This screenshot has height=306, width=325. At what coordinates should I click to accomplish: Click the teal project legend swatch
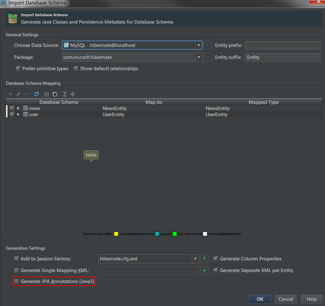(x=157, y=234)
